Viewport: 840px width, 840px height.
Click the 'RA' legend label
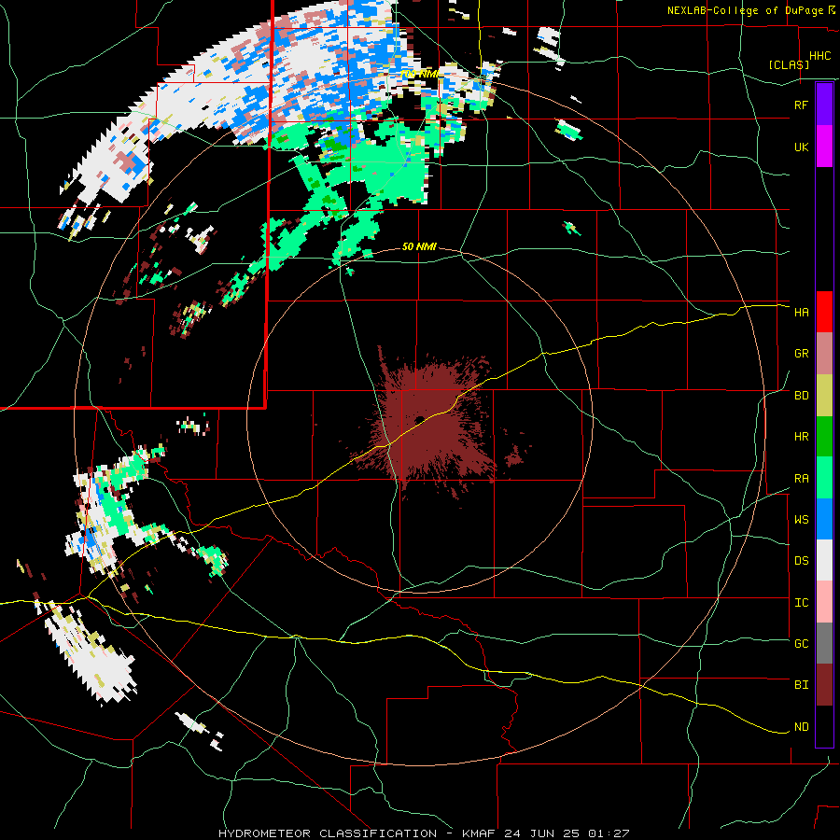tap(801, 479)
